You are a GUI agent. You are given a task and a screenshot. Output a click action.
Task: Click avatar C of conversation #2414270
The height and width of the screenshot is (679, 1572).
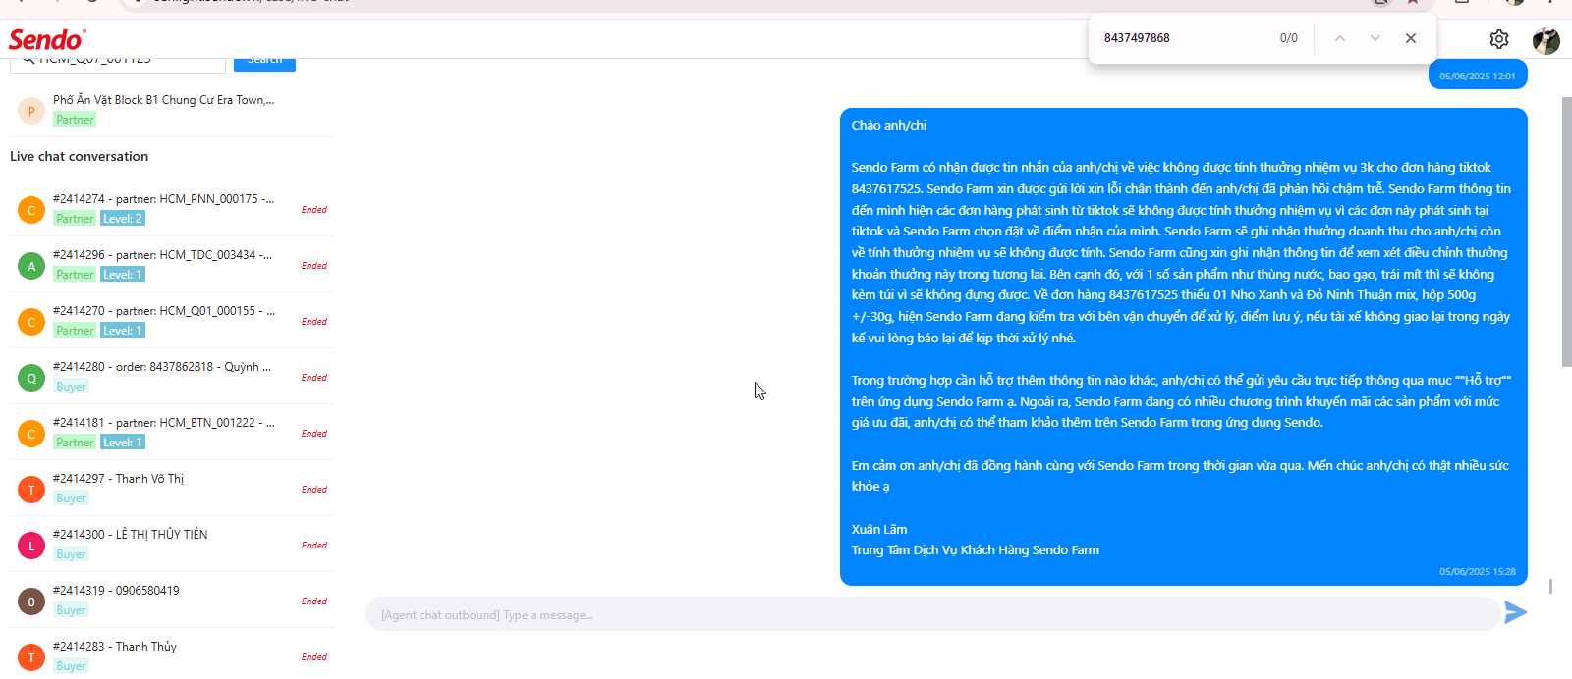[31, 322]
